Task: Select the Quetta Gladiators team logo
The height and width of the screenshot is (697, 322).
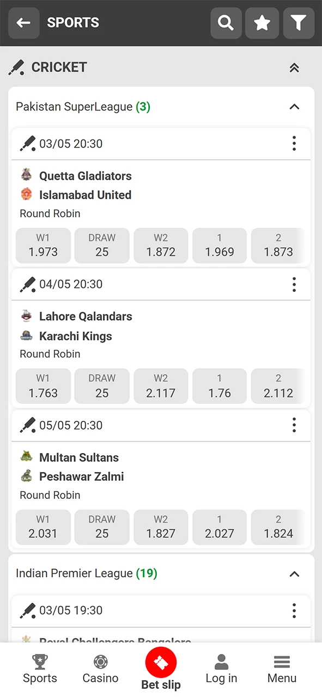Action: (x=26, y=175)
